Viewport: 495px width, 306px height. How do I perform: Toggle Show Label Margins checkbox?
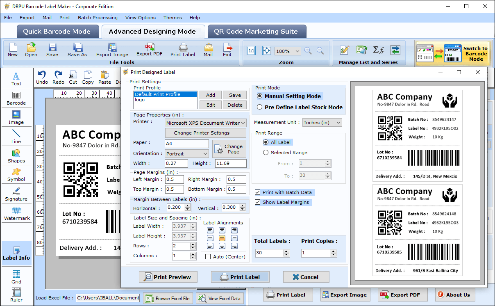click(x=257, y=202)
